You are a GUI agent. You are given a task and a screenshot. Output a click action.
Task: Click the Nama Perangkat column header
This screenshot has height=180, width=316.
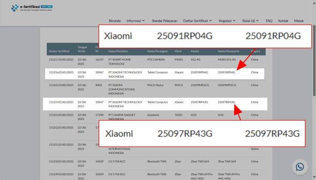(158, 51)
